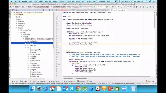Open the Build tool window

[x=89, y=81]
